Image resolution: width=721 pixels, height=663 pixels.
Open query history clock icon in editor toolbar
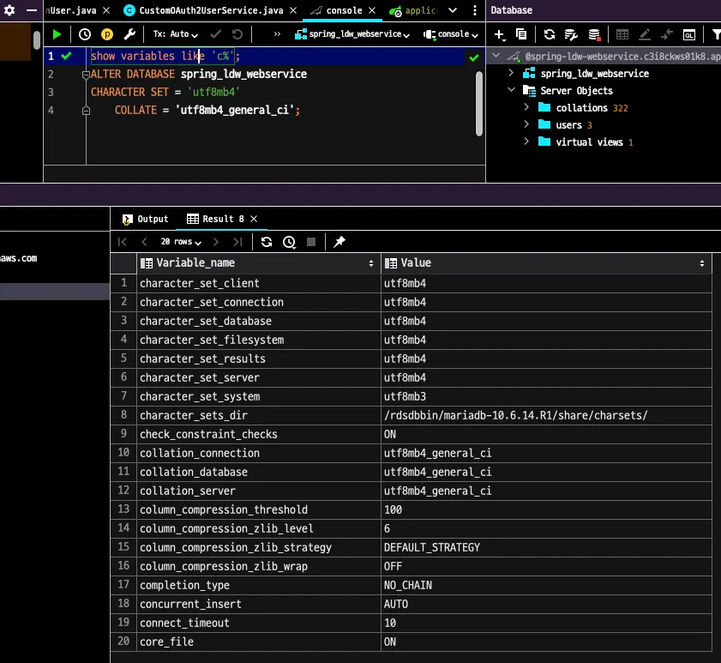point(85,34)
